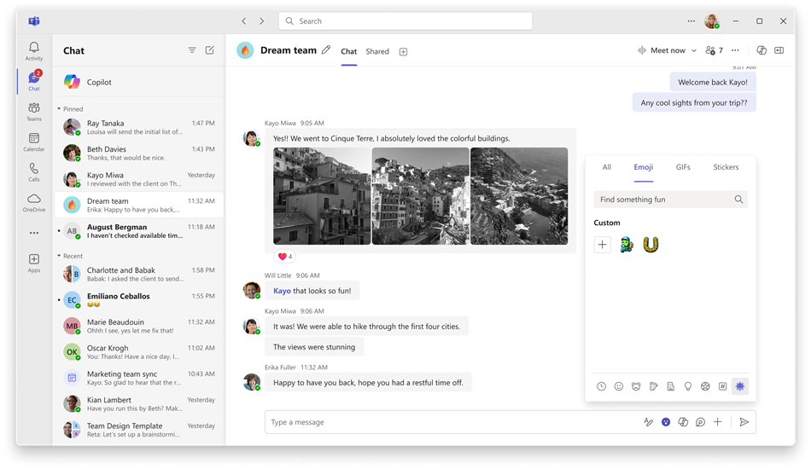Switch to the All tab in picker
Screen dimensions: 811x469
point(607,167)
